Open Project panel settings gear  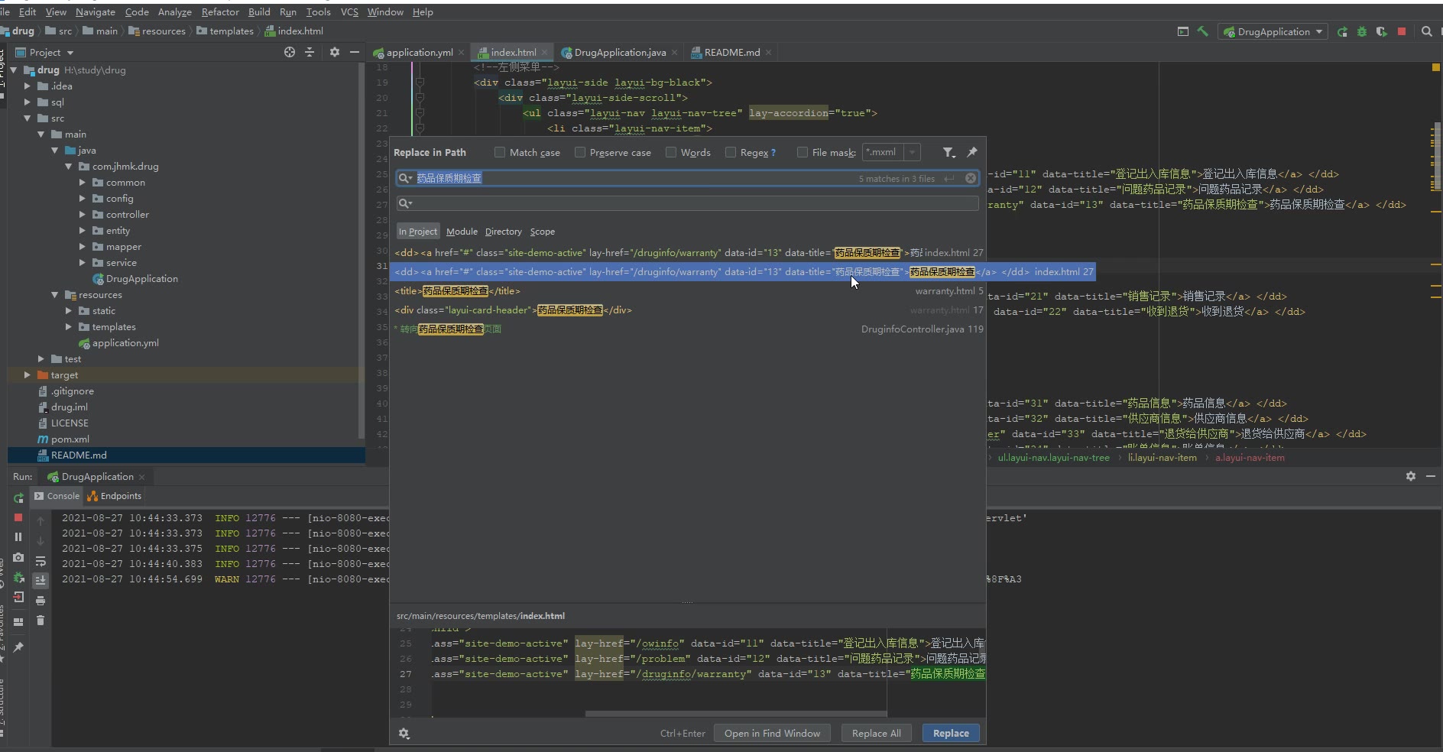[334, 52]
